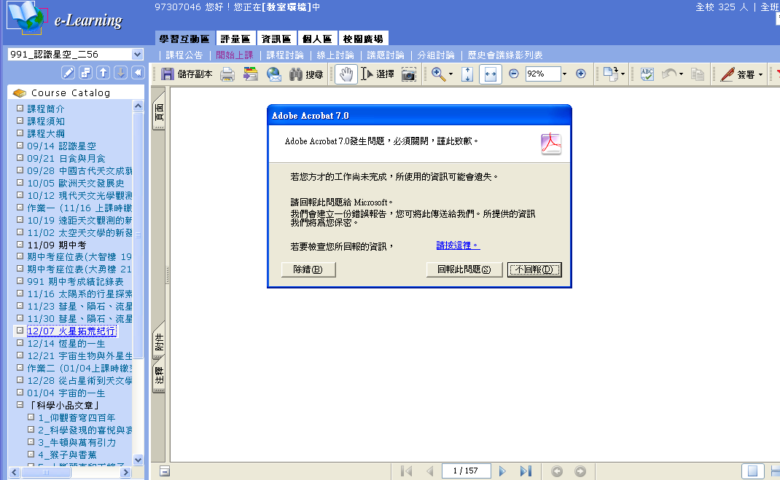Viewport: 780px width, 480px height.
Task: Toggle the box beside 11/09 期中考
Action: (20, 245)
